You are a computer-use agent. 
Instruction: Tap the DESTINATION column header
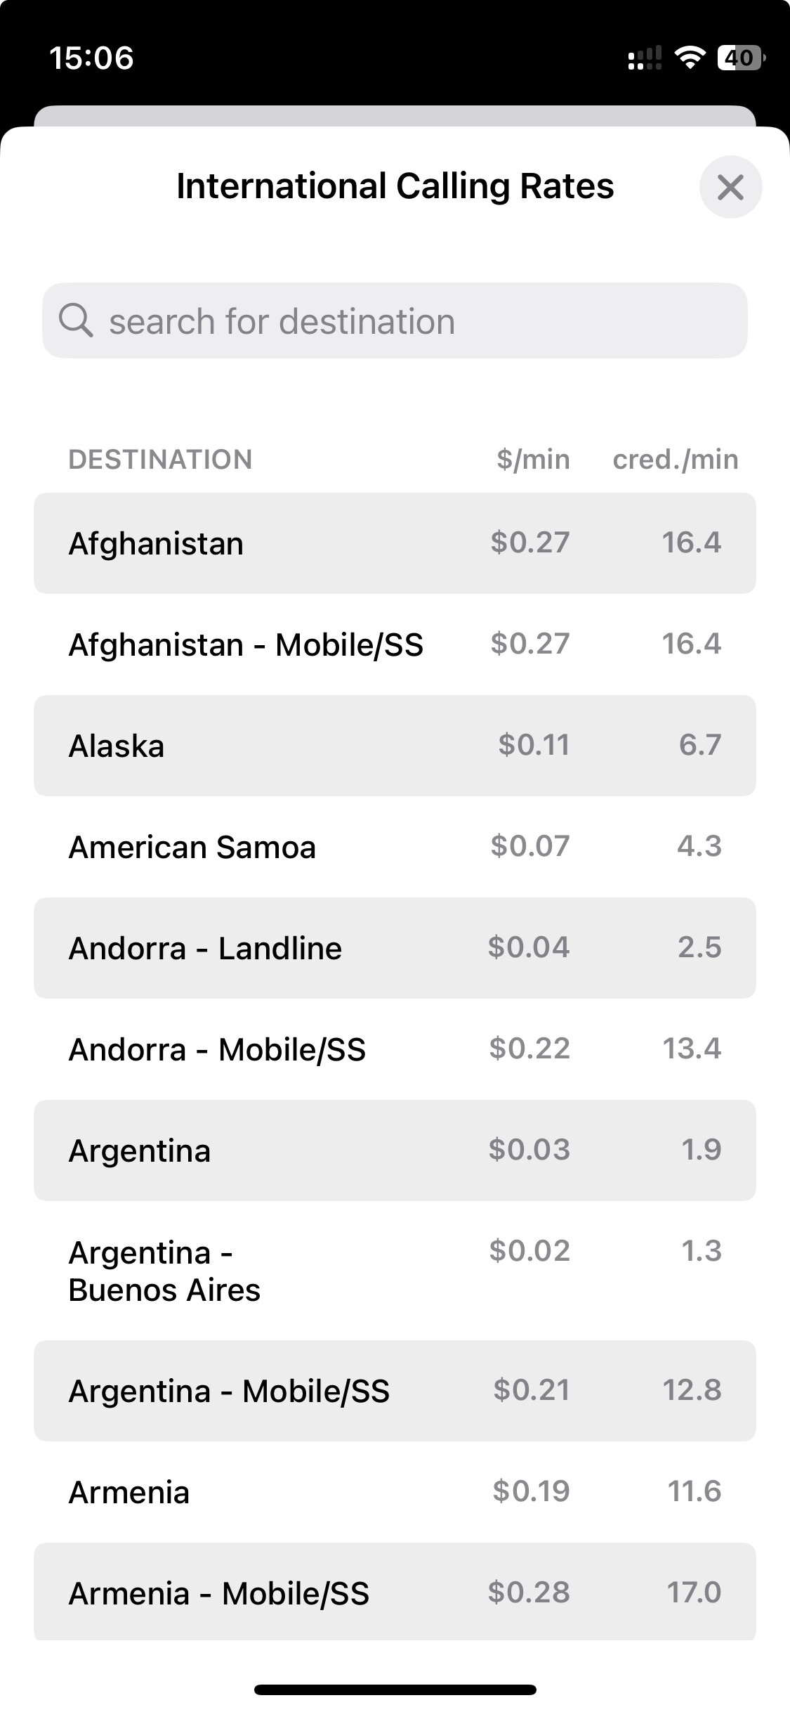160,460
